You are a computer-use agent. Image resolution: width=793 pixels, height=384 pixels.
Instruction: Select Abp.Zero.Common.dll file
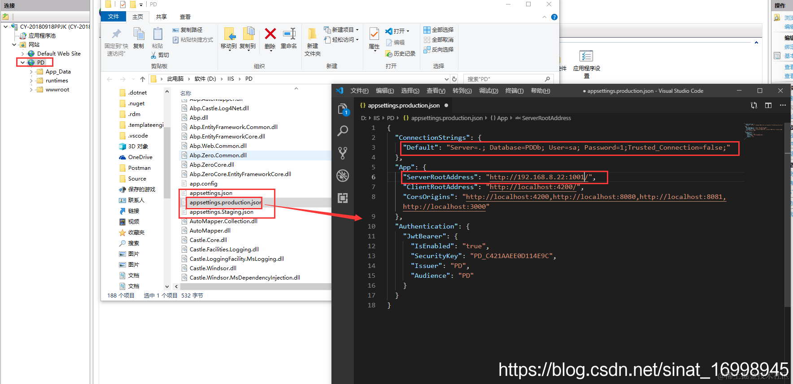pos(218,155)
